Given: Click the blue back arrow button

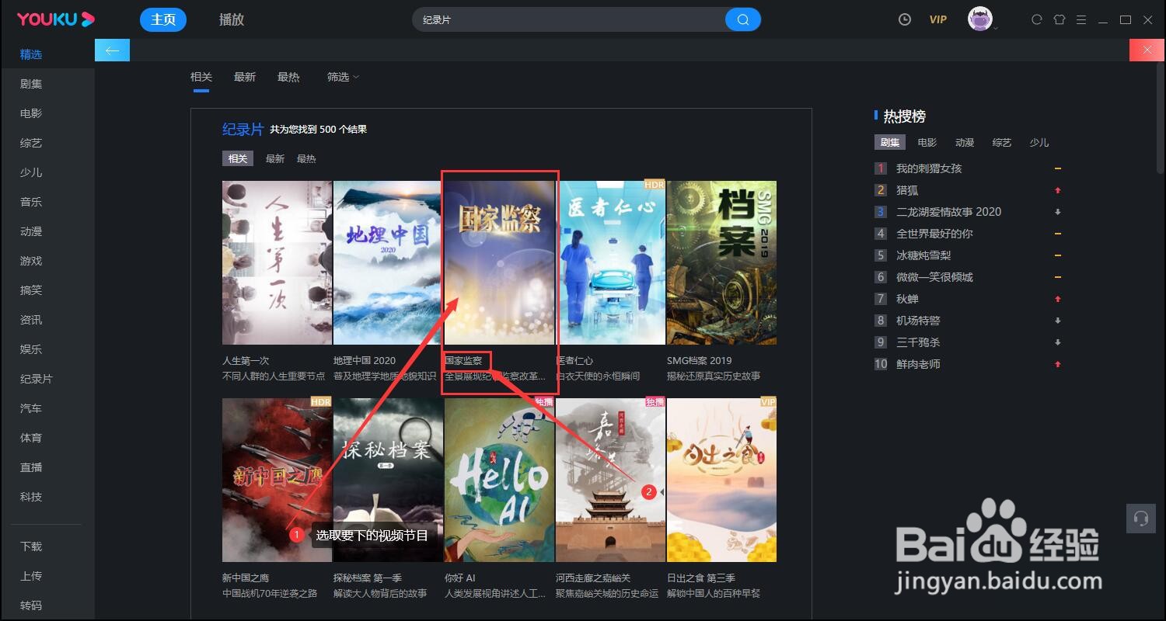Looking at the screenshot, I should click(112, 50).
